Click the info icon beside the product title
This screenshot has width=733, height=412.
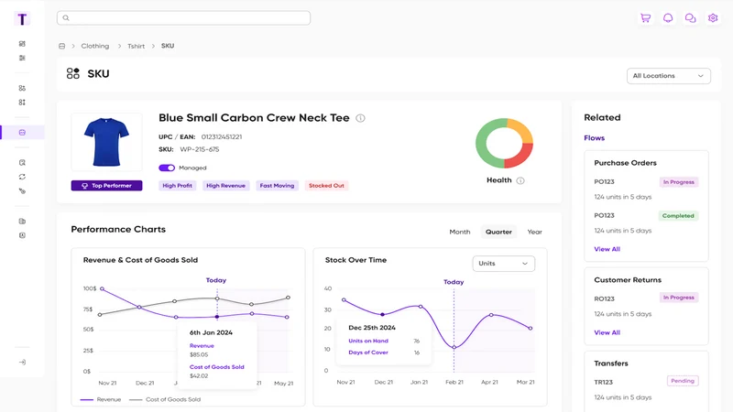click(360, 118)
